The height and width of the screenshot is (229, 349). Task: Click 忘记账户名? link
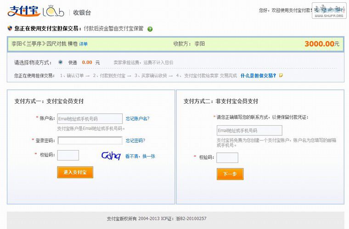point(138,118)
